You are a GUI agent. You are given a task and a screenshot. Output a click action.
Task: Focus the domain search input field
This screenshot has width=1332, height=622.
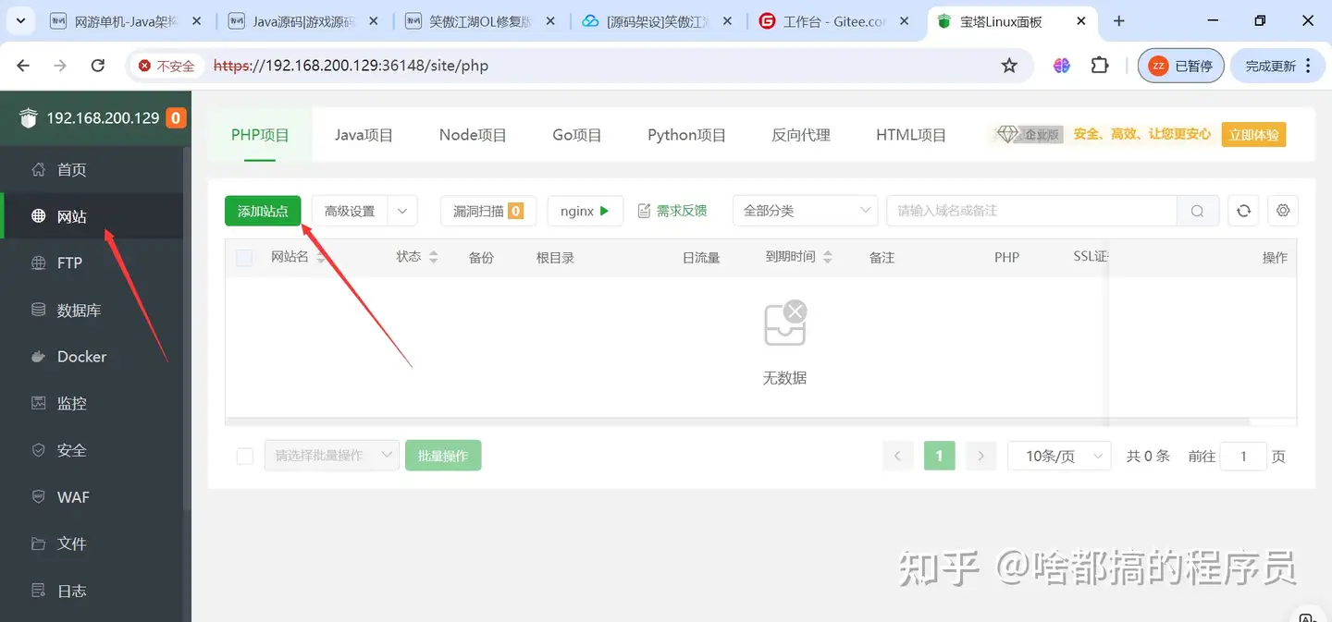pyautogui.click(x=1031, y=211)
